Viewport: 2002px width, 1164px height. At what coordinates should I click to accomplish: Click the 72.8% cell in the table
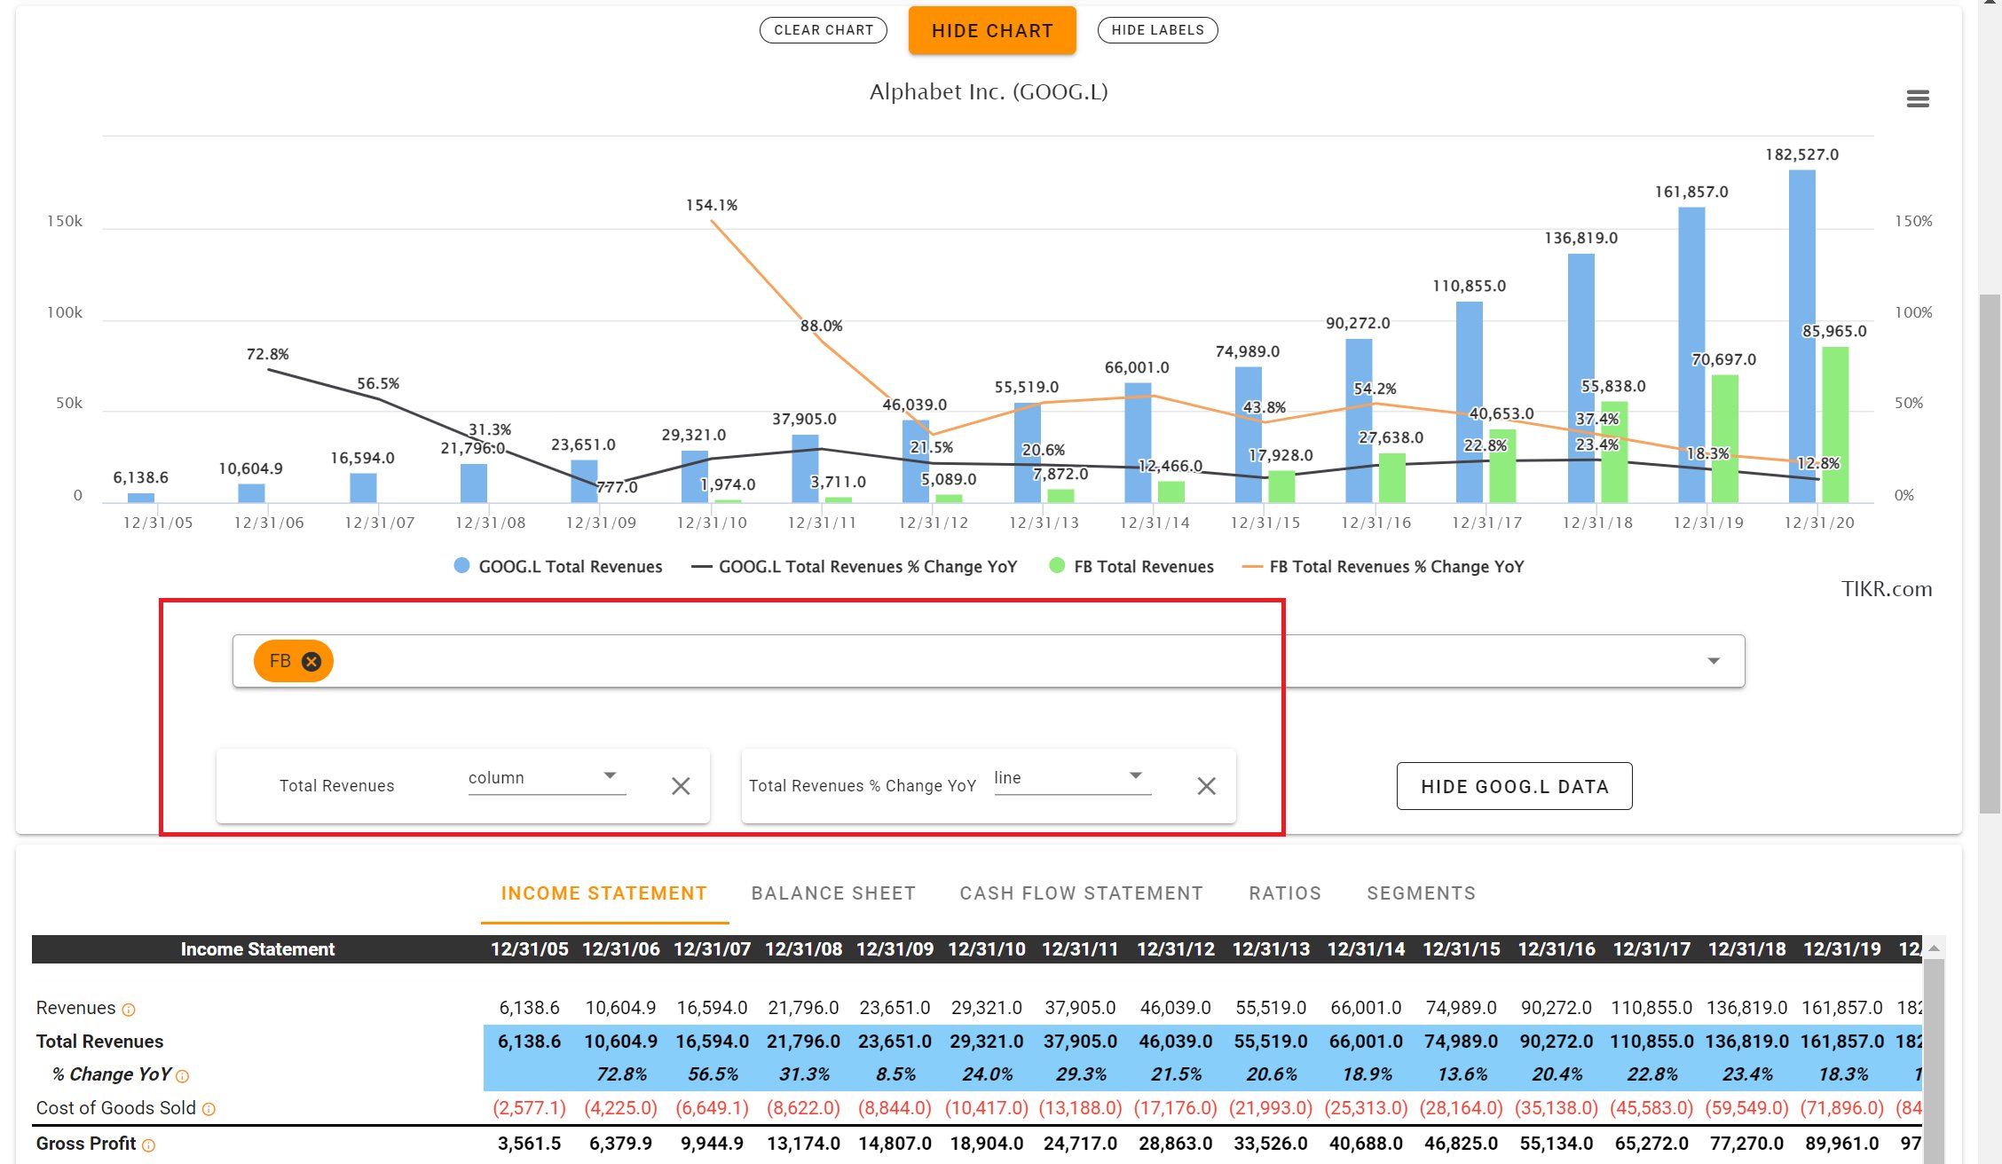[621, 1074]
